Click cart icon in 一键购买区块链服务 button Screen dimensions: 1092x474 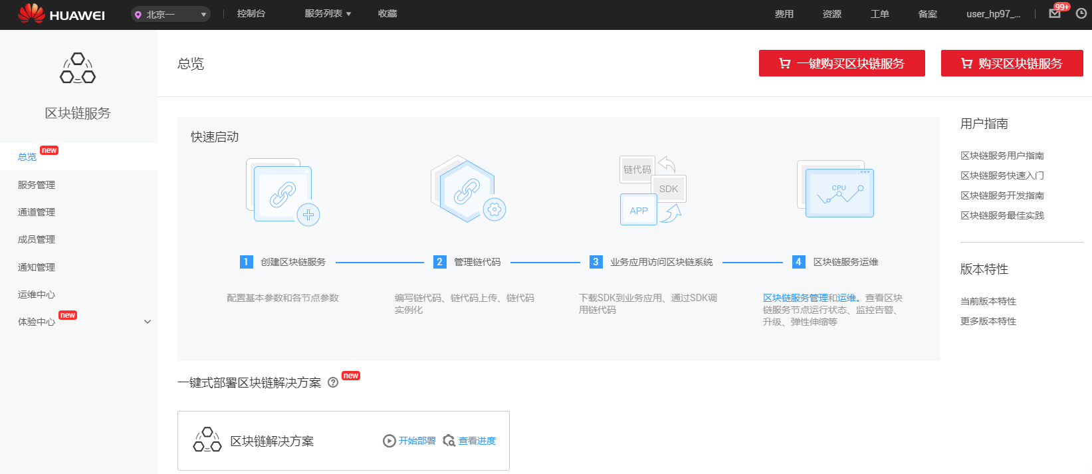(x=785, y=64)
